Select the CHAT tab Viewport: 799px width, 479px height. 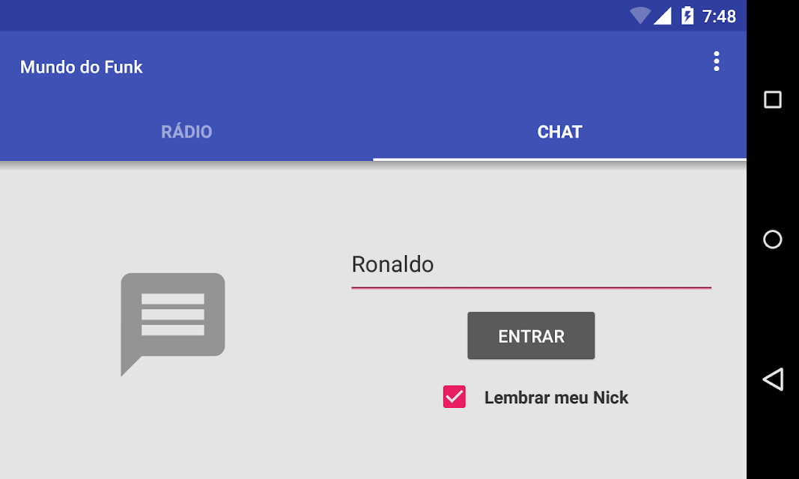point(559,132)
